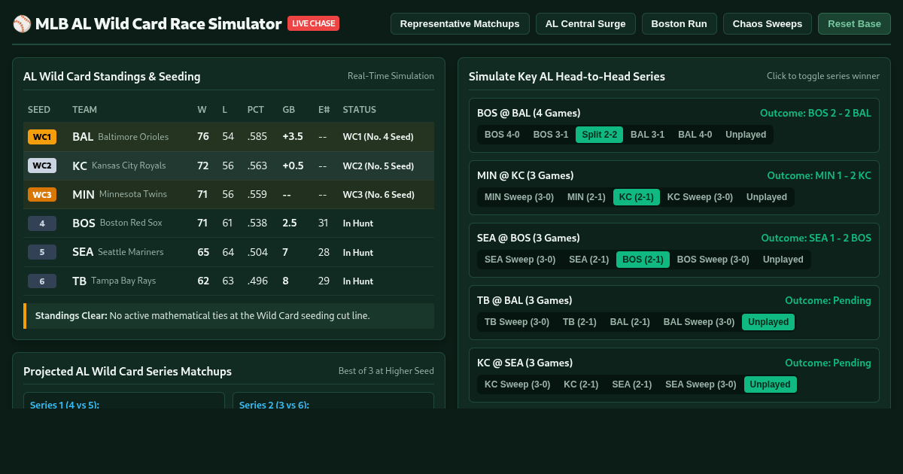Set MIN @ KC series to Unplayed
Image resolution: width=903 pixels, height=474 pixels.
(x=767, y=197)
